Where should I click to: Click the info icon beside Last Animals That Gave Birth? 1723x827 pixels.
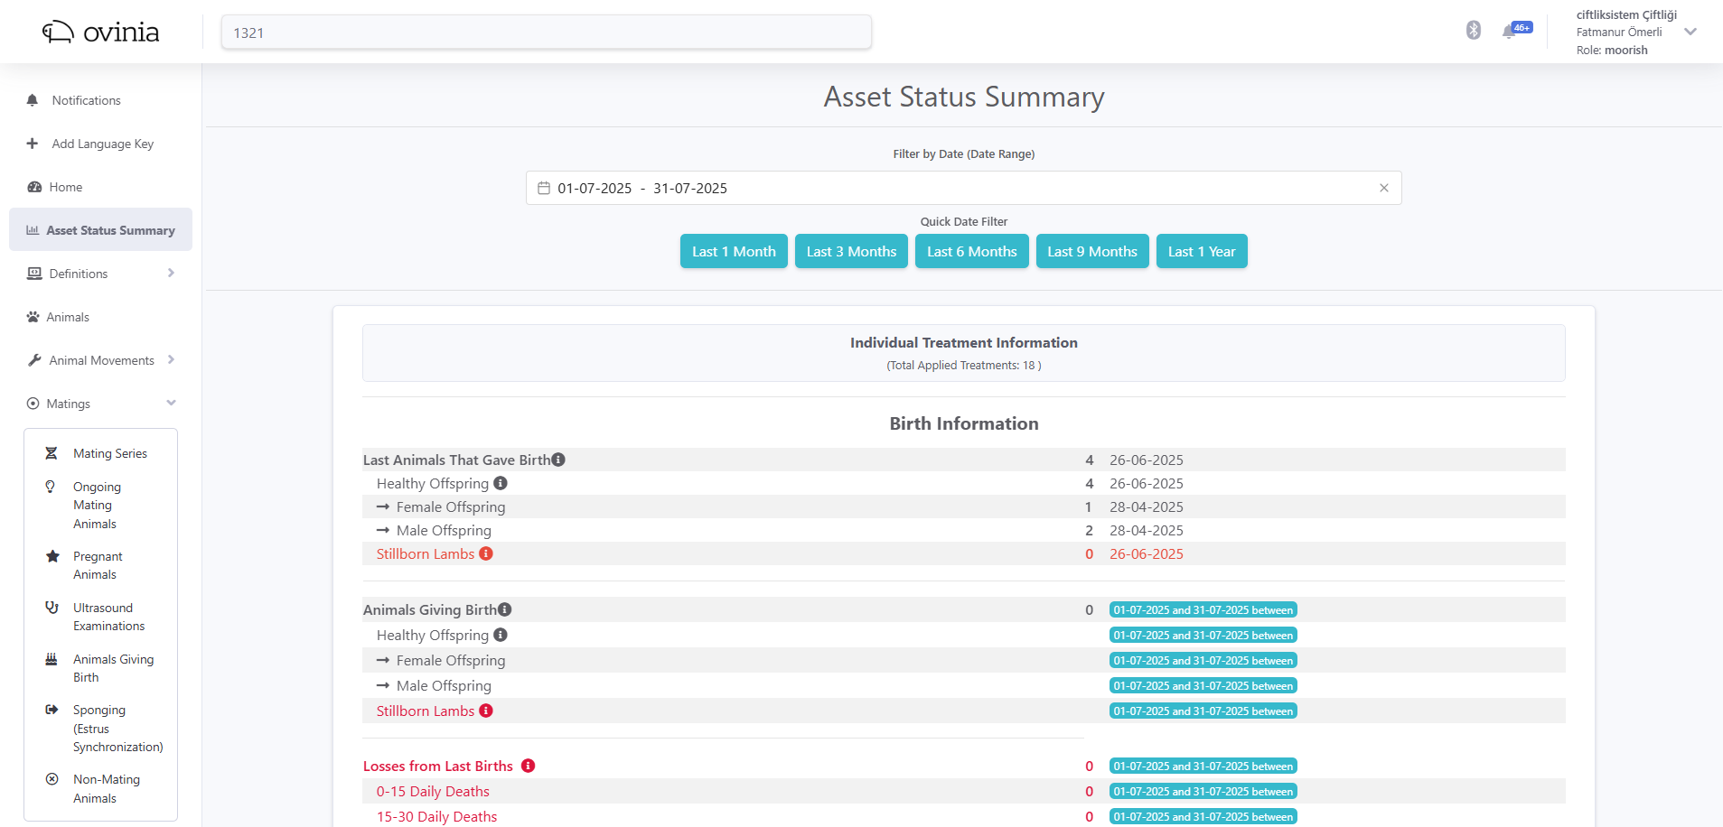tap(558, 460)
